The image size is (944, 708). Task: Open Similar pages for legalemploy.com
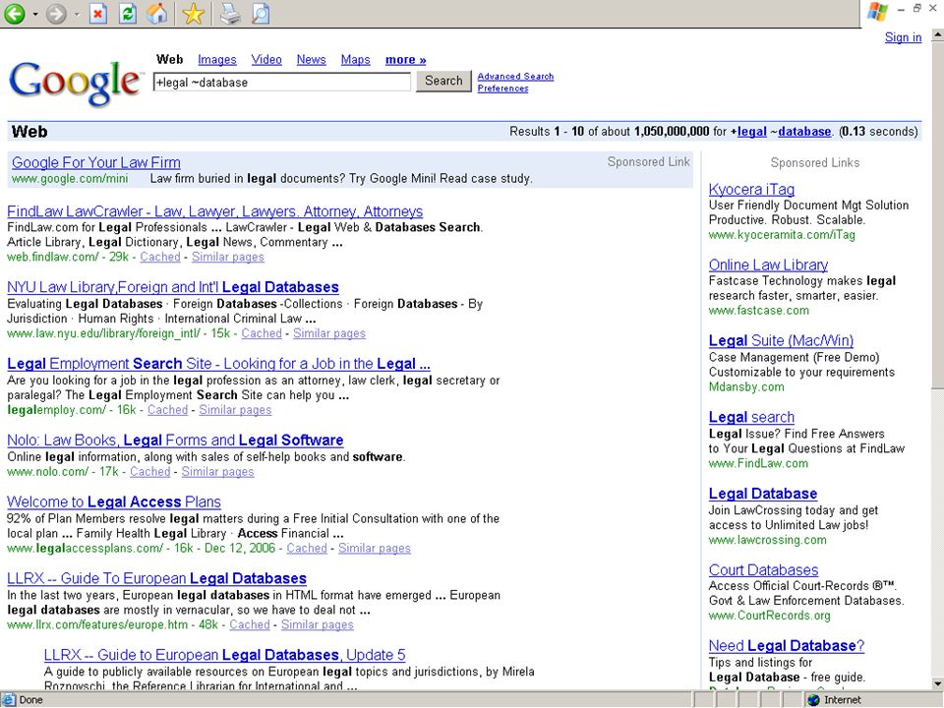point(235,409)
